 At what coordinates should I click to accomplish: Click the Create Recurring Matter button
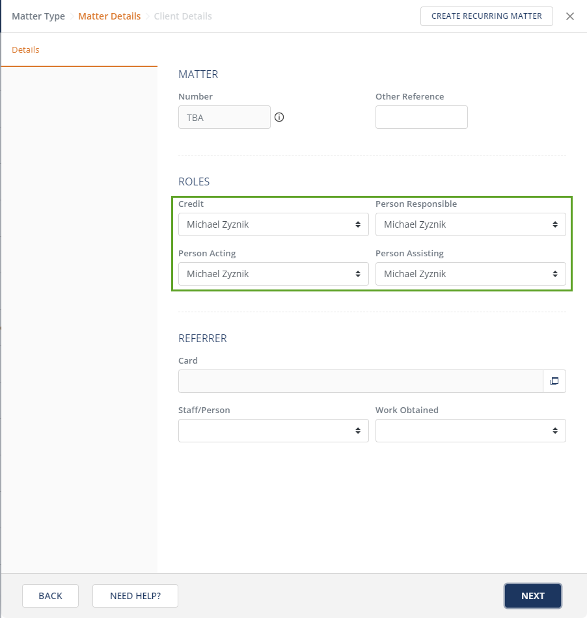point(486,16)
